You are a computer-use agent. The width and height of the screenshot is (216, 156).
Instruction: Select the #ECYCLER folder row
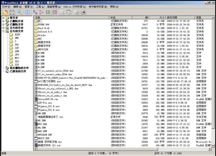[123, 49]
